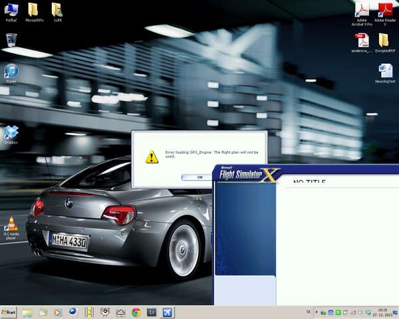This screenshot has width=399, height=319.
Task: Open Adobe Lightroom from the taskbar
Action: [152, 312]
